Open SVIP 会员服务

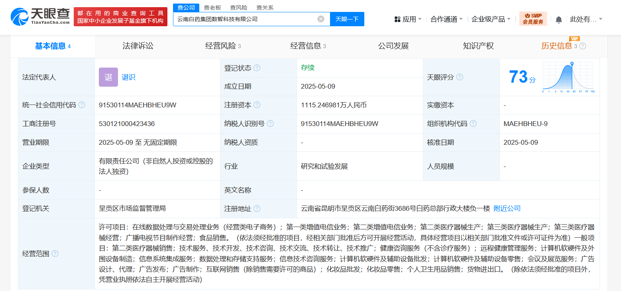click(x=533, y=18)
